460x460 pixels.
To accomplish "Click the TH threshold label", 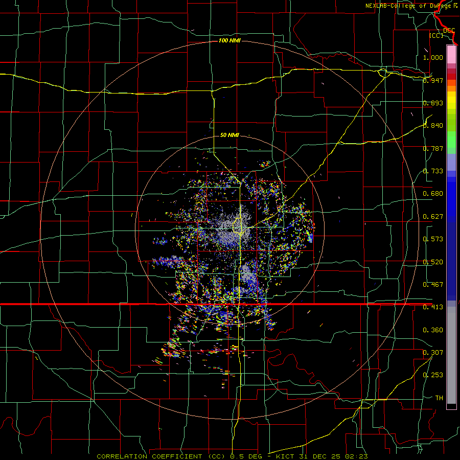I will click(439, 398).
